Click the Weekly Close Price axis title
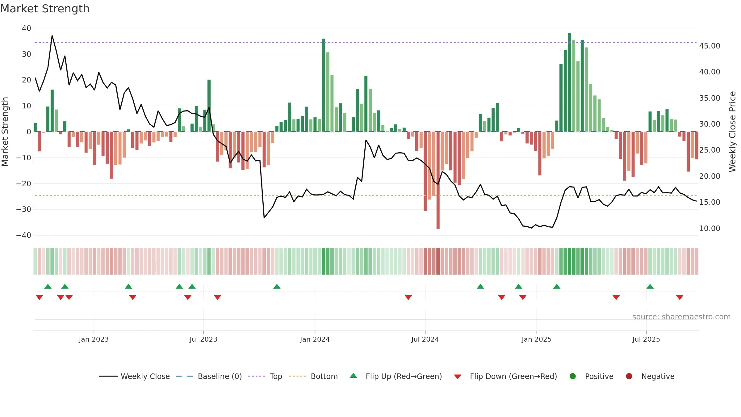The height and width of the screenshot is (417, 741). [732, 132]
